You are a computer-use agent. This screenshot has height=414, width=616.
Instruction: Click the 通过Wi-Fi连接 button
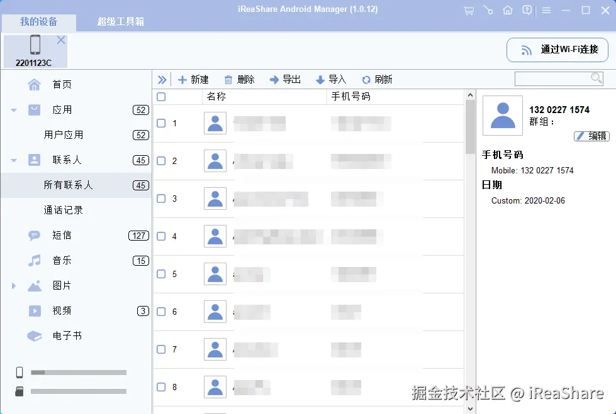pos(557,50)
